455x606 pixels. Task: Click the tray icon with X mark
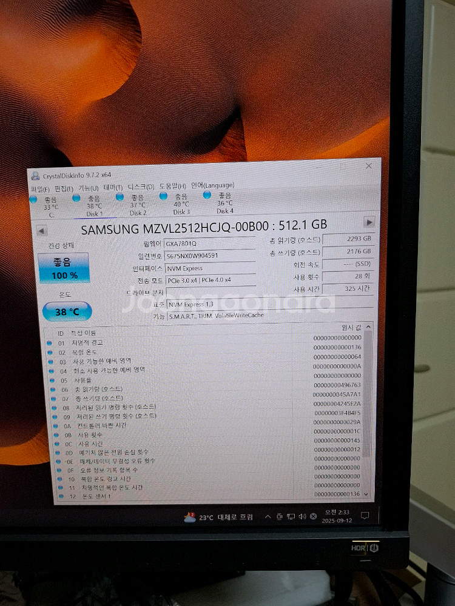314,516
